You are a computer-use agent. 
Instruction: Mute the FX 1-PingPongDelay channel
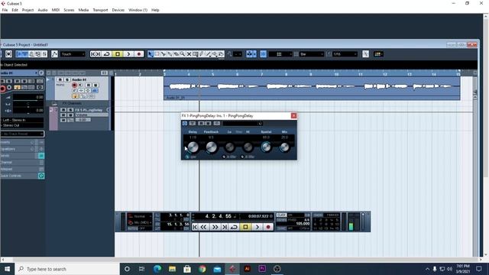63,110
